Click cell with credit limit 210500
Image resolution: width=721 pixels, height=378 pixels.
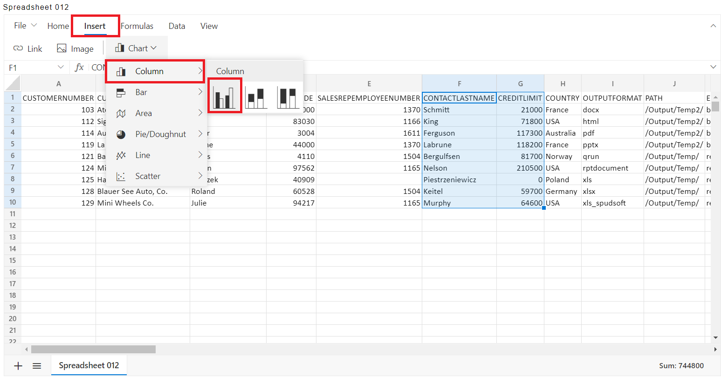[520, 168]
